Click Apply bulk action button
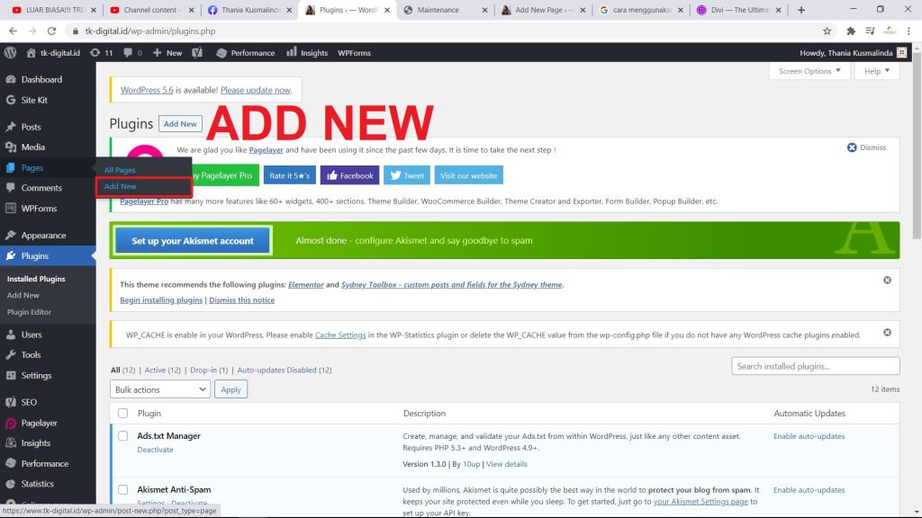Viewport: 922px width, 518px height. (x=230, y=389)
